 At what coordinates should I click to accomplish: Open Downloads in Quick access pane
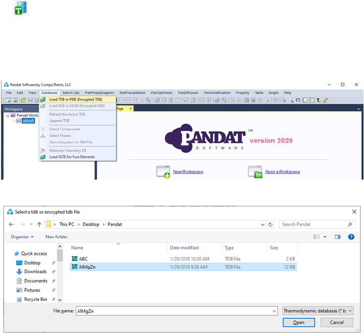pyautogui.click(x=35, y=272)
